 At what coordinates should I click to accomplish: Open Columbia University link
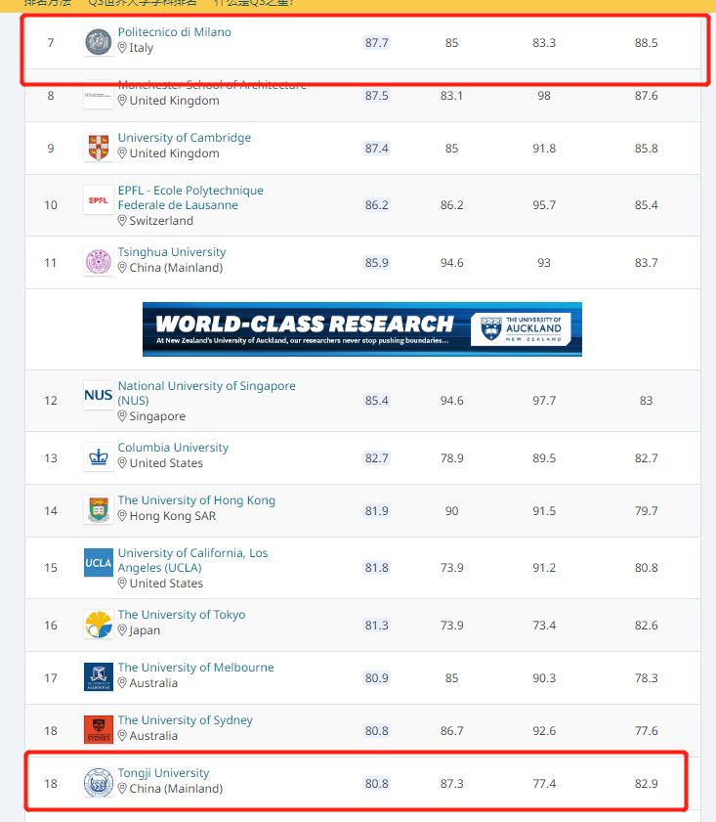[173, 448]
